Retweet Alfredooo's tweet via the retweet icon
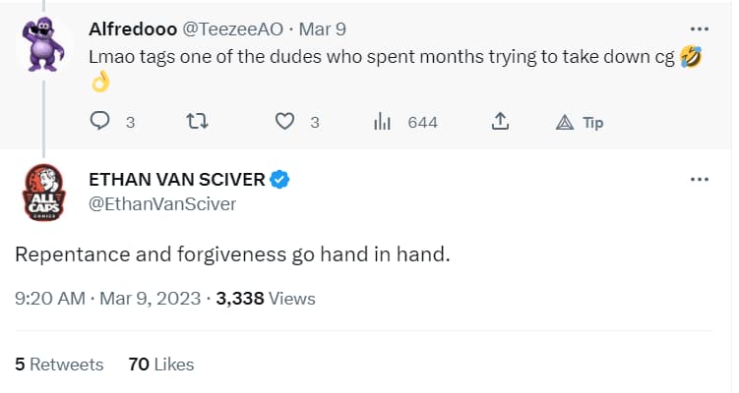Image resolution: width=739 pixels, height=393 pixels. (197, 122)
